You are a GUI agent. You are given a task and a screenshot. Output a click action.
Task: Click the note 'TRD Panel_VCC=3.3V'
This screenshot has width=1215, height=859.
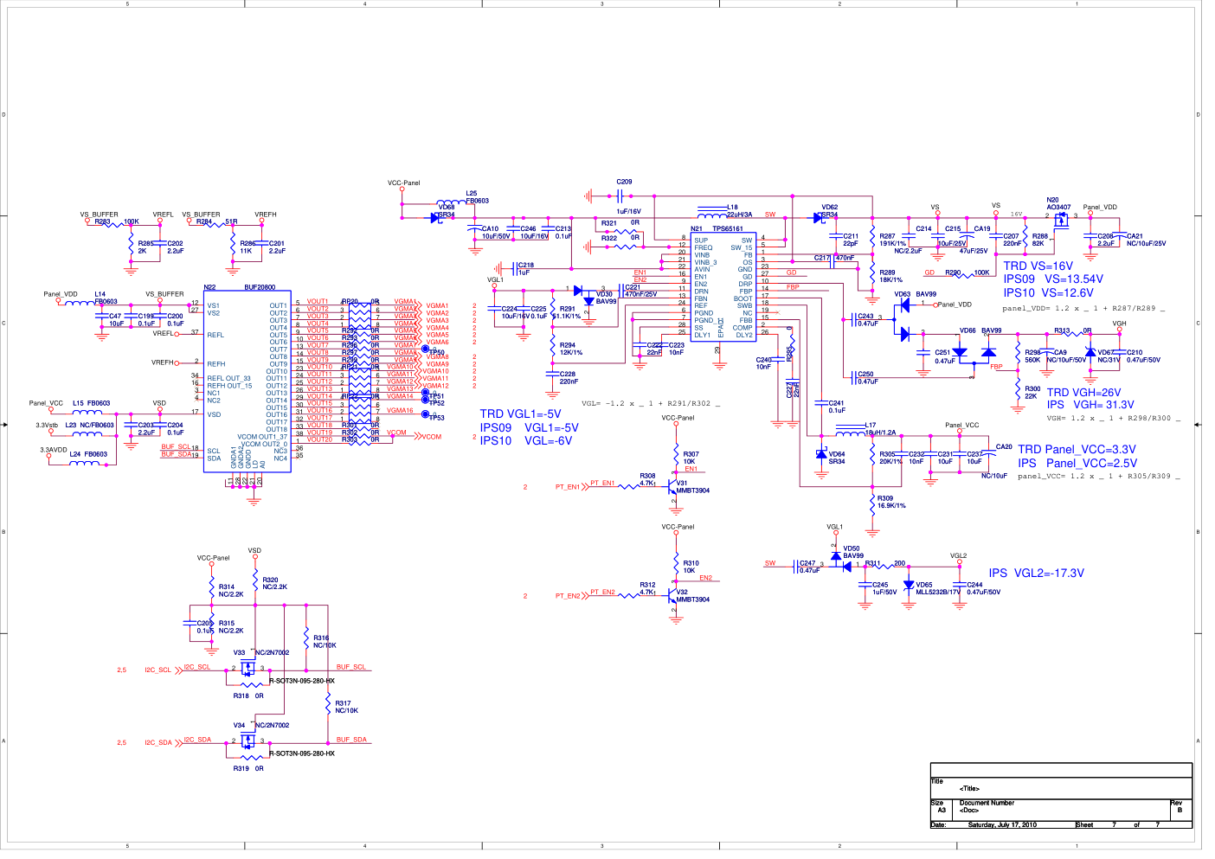[x=1077, y=450]
